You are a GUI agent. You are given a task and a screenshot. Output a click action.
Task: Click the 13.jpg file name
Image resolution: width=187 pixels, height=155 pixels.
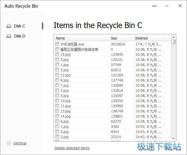[x=65, y=111]
